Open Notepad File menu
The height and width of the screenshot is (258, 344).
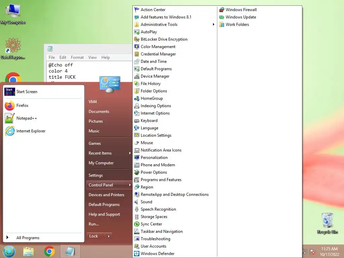pyautogui.click(x=52, y=57)
